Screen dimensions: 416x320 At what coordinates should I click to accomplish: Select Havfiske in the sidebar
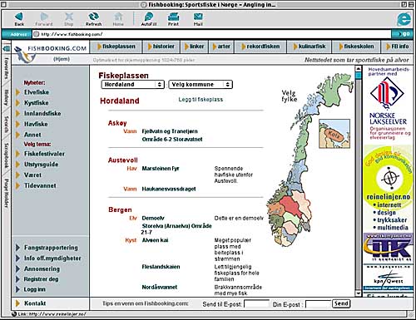coord(36,124)
